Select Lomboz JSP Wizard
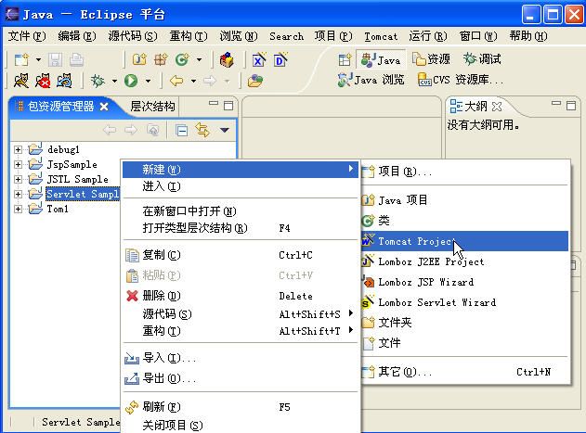 coord(465,282)
